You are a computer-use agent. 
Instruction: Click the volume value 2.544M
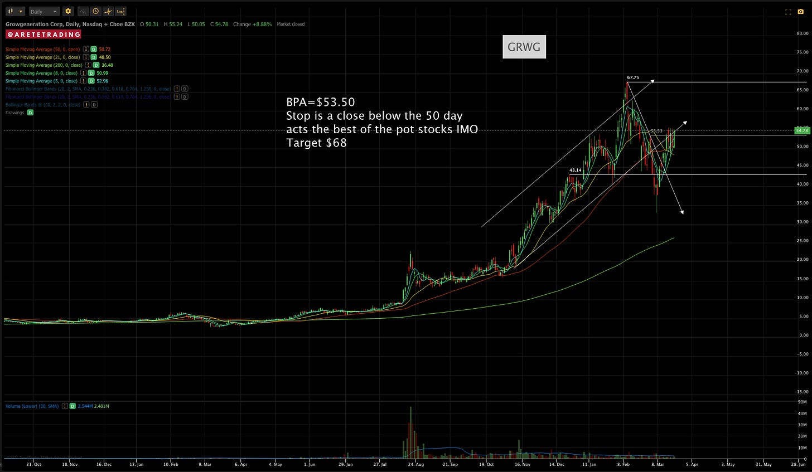pyautogui.click(x=86, y=406)
